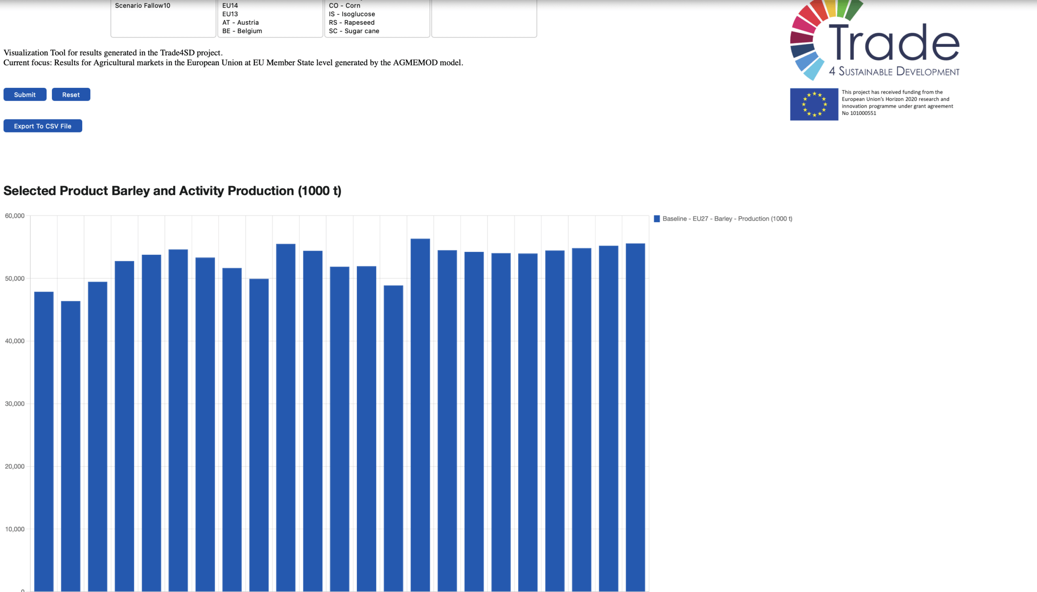Pick CO - Corn in product list
Screen dimensions: 1037x592
[344, 6]
